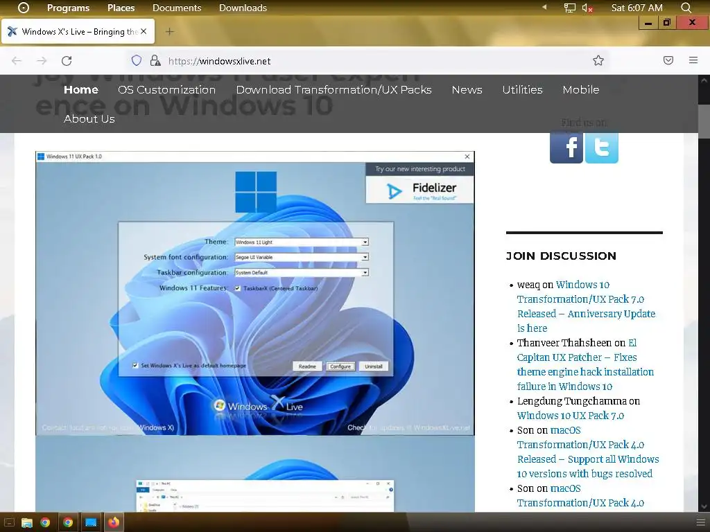
Task: Save page to Pocket icon
Action: pyautogui.click(x=668, y=60)
